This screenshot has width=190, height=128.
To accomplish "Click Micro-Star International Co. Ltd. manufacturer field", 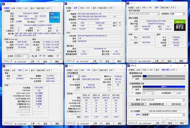I will tap(100, 14).
